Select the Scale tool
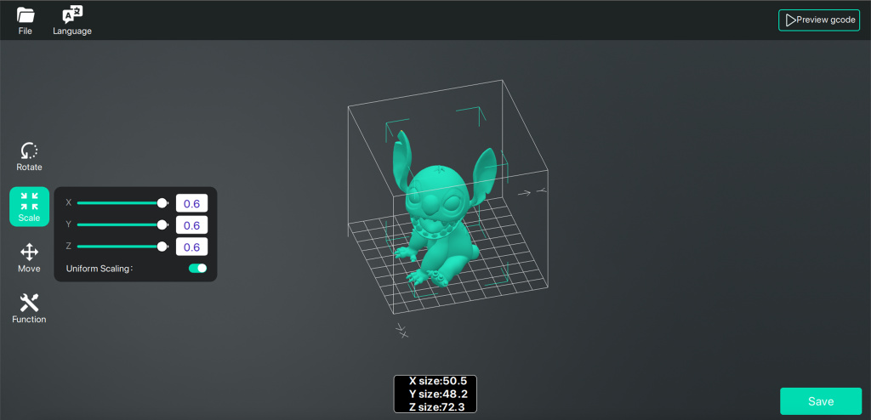The height and width of the screenshot is (420, 871). pos(29,207)
